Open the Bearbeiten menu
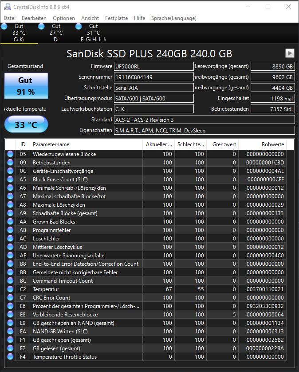This screenshot has height=372, width=299. tap(34, 18)
